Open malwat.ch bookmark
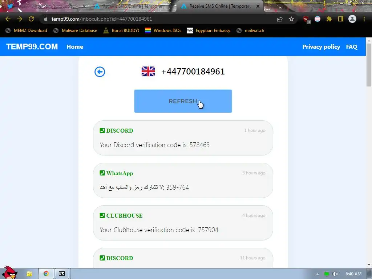 point(250,31)
